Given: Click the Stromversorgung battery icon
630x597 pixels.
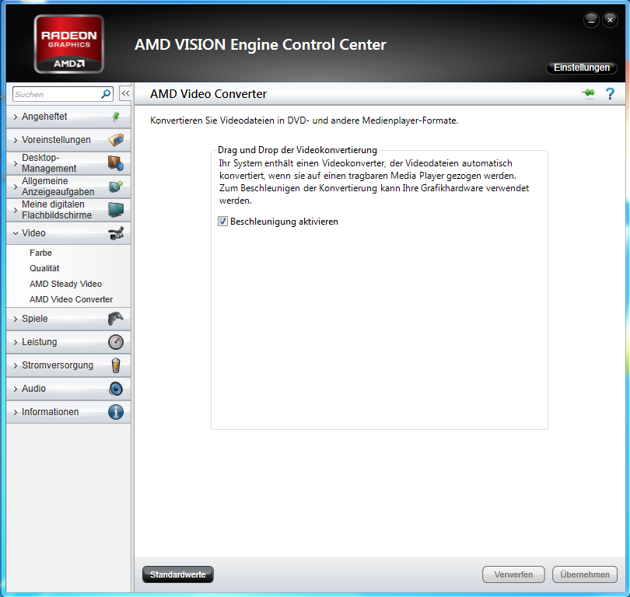Looking at the screenshot, I should tap(116, 365).
